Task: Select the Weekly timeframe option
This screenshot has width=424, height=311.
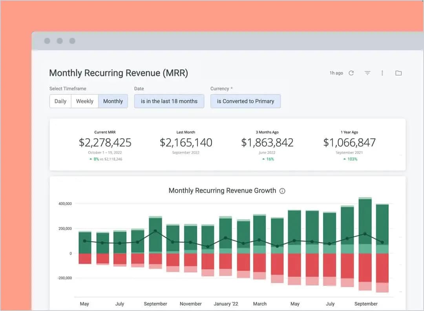Action: coord(85,101)
